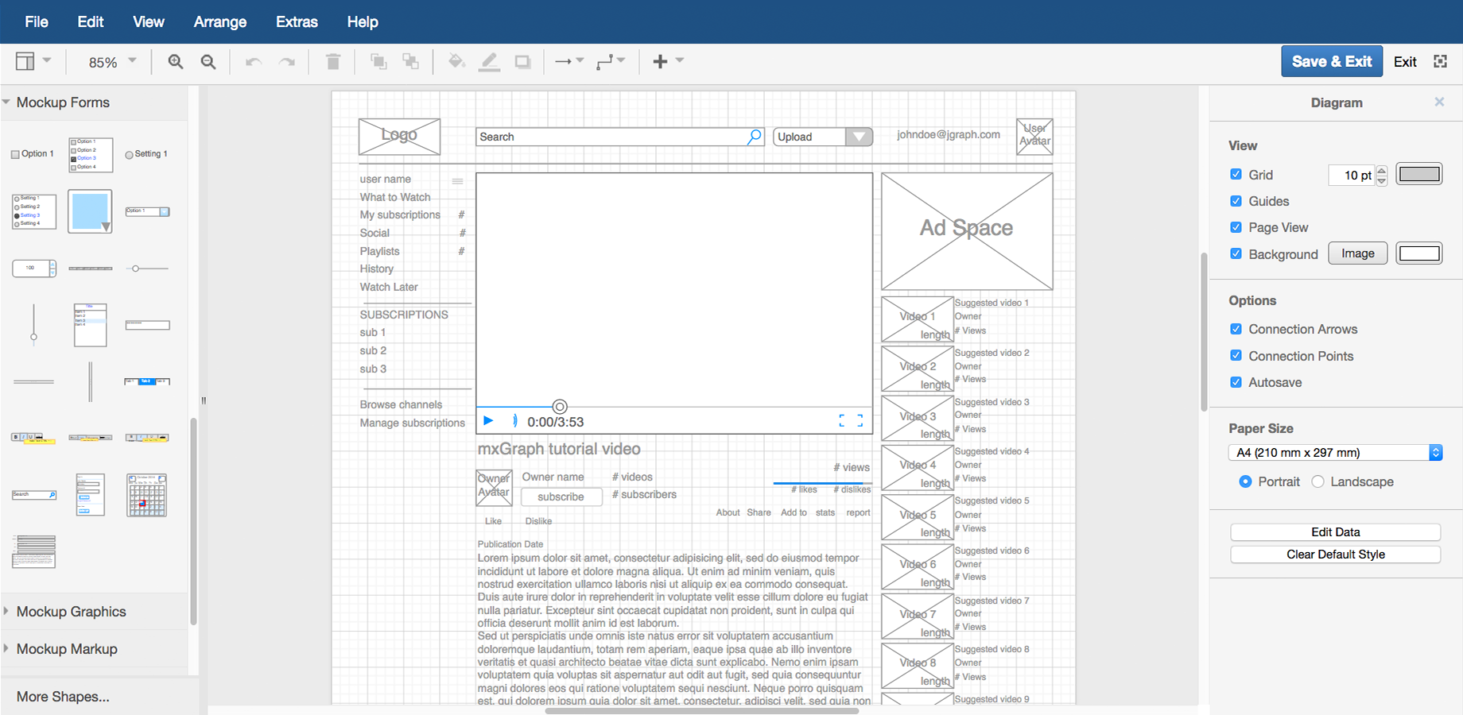
Task: Expand the Mockup Graphics section
Action: [72, 612]
